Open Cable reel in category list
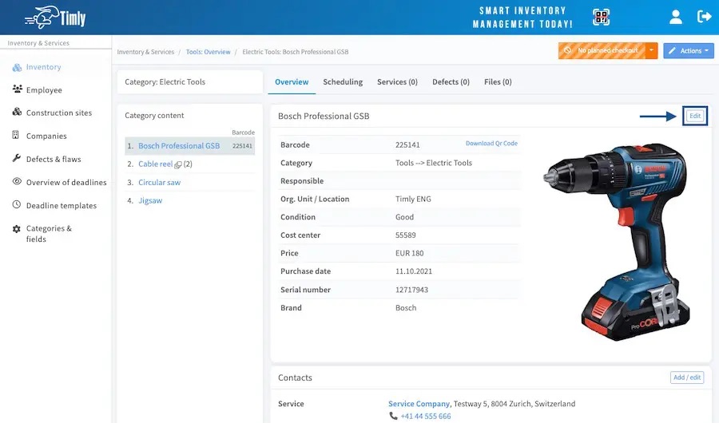 (x=156, y=164)
